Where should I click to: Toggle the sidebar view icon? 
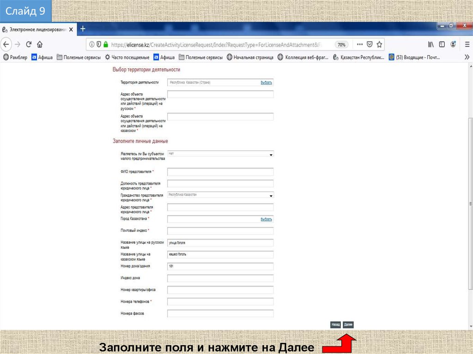tap(442, 45)
